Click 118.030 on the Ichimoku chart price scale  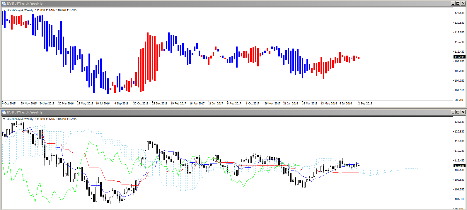tap(459, 141)
